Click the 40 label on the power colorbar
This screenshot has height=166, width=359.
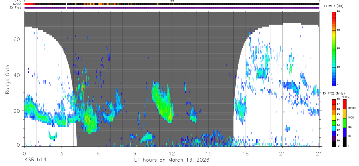click(338, 11)
